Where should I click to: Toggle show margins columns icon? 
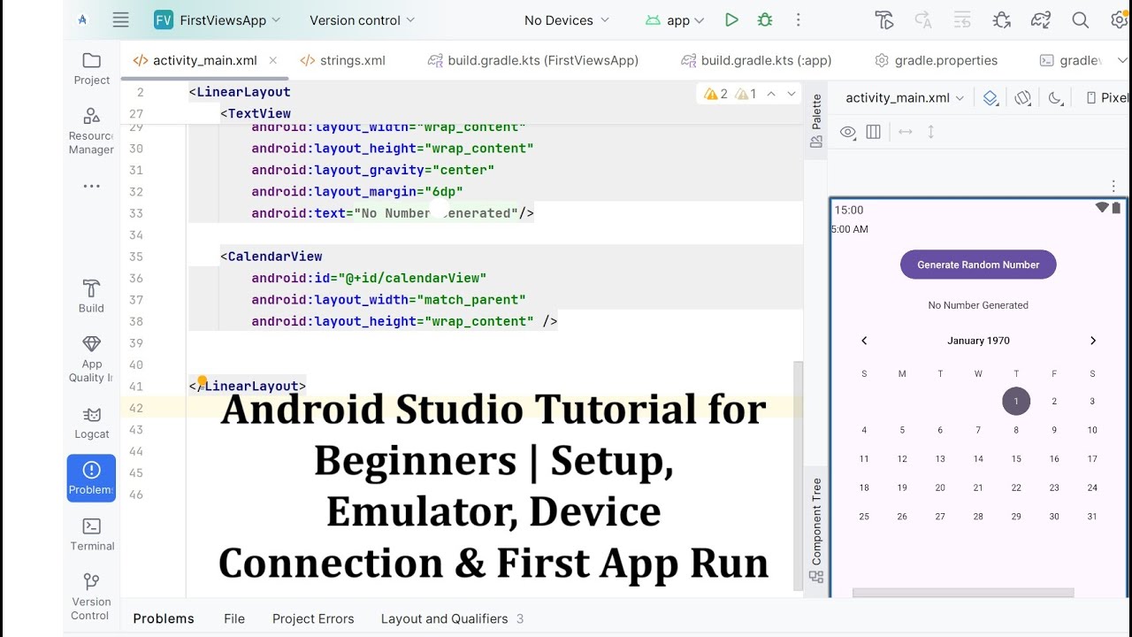(x=874, y=132)
